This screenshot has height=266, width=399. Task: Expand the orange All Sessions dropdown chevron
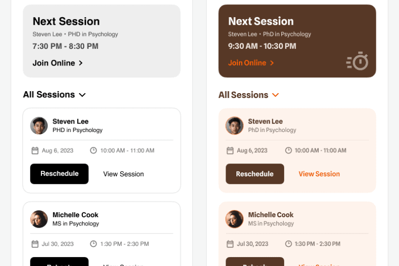click(x=275, y=95)
